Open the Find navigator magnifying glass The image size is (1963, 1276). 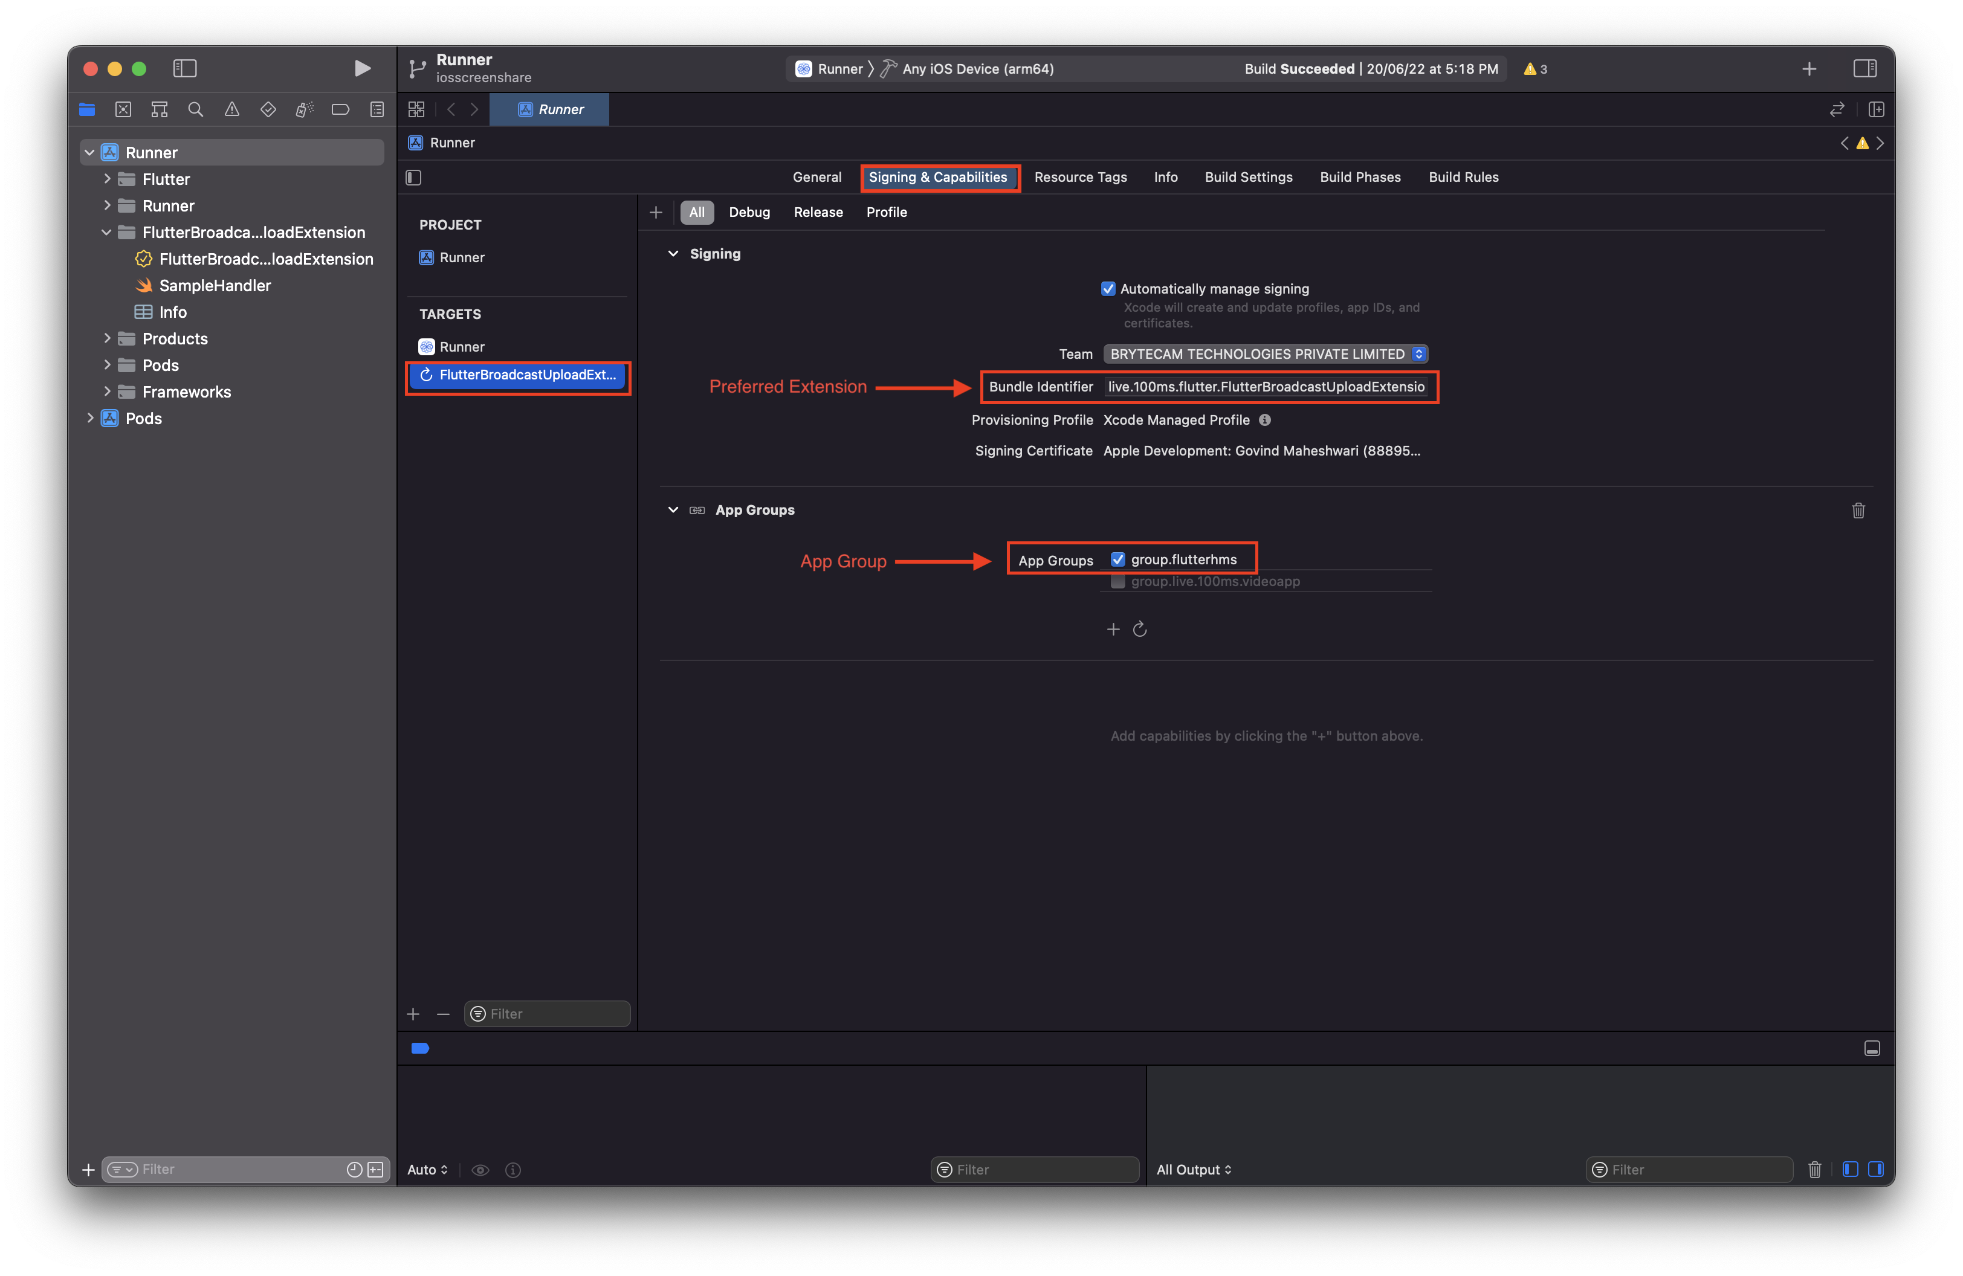coord(195,109)
